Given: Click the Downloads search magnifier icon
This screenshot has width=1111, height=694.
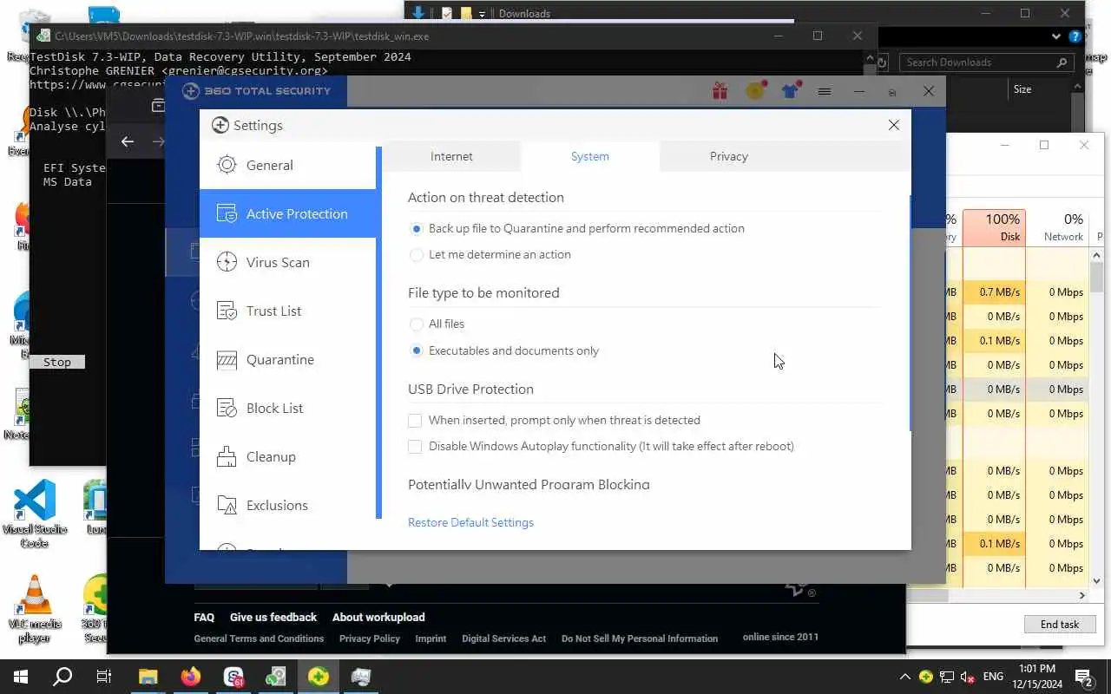Looking at the screenshot, I should tap(1062, 62).
